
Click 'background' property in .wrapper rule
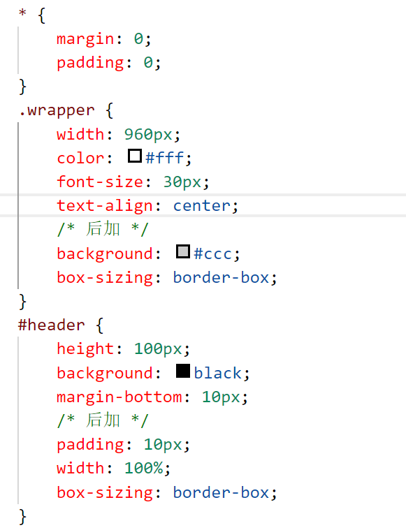click(105, 254)
